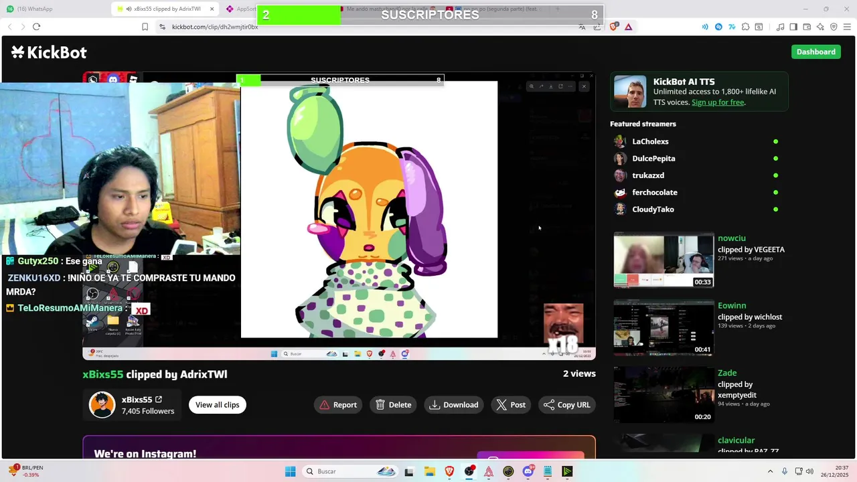The height and width of the screenshot is (482, 857).
Task: Click the Report button
Action: click(x=338, y=404)
